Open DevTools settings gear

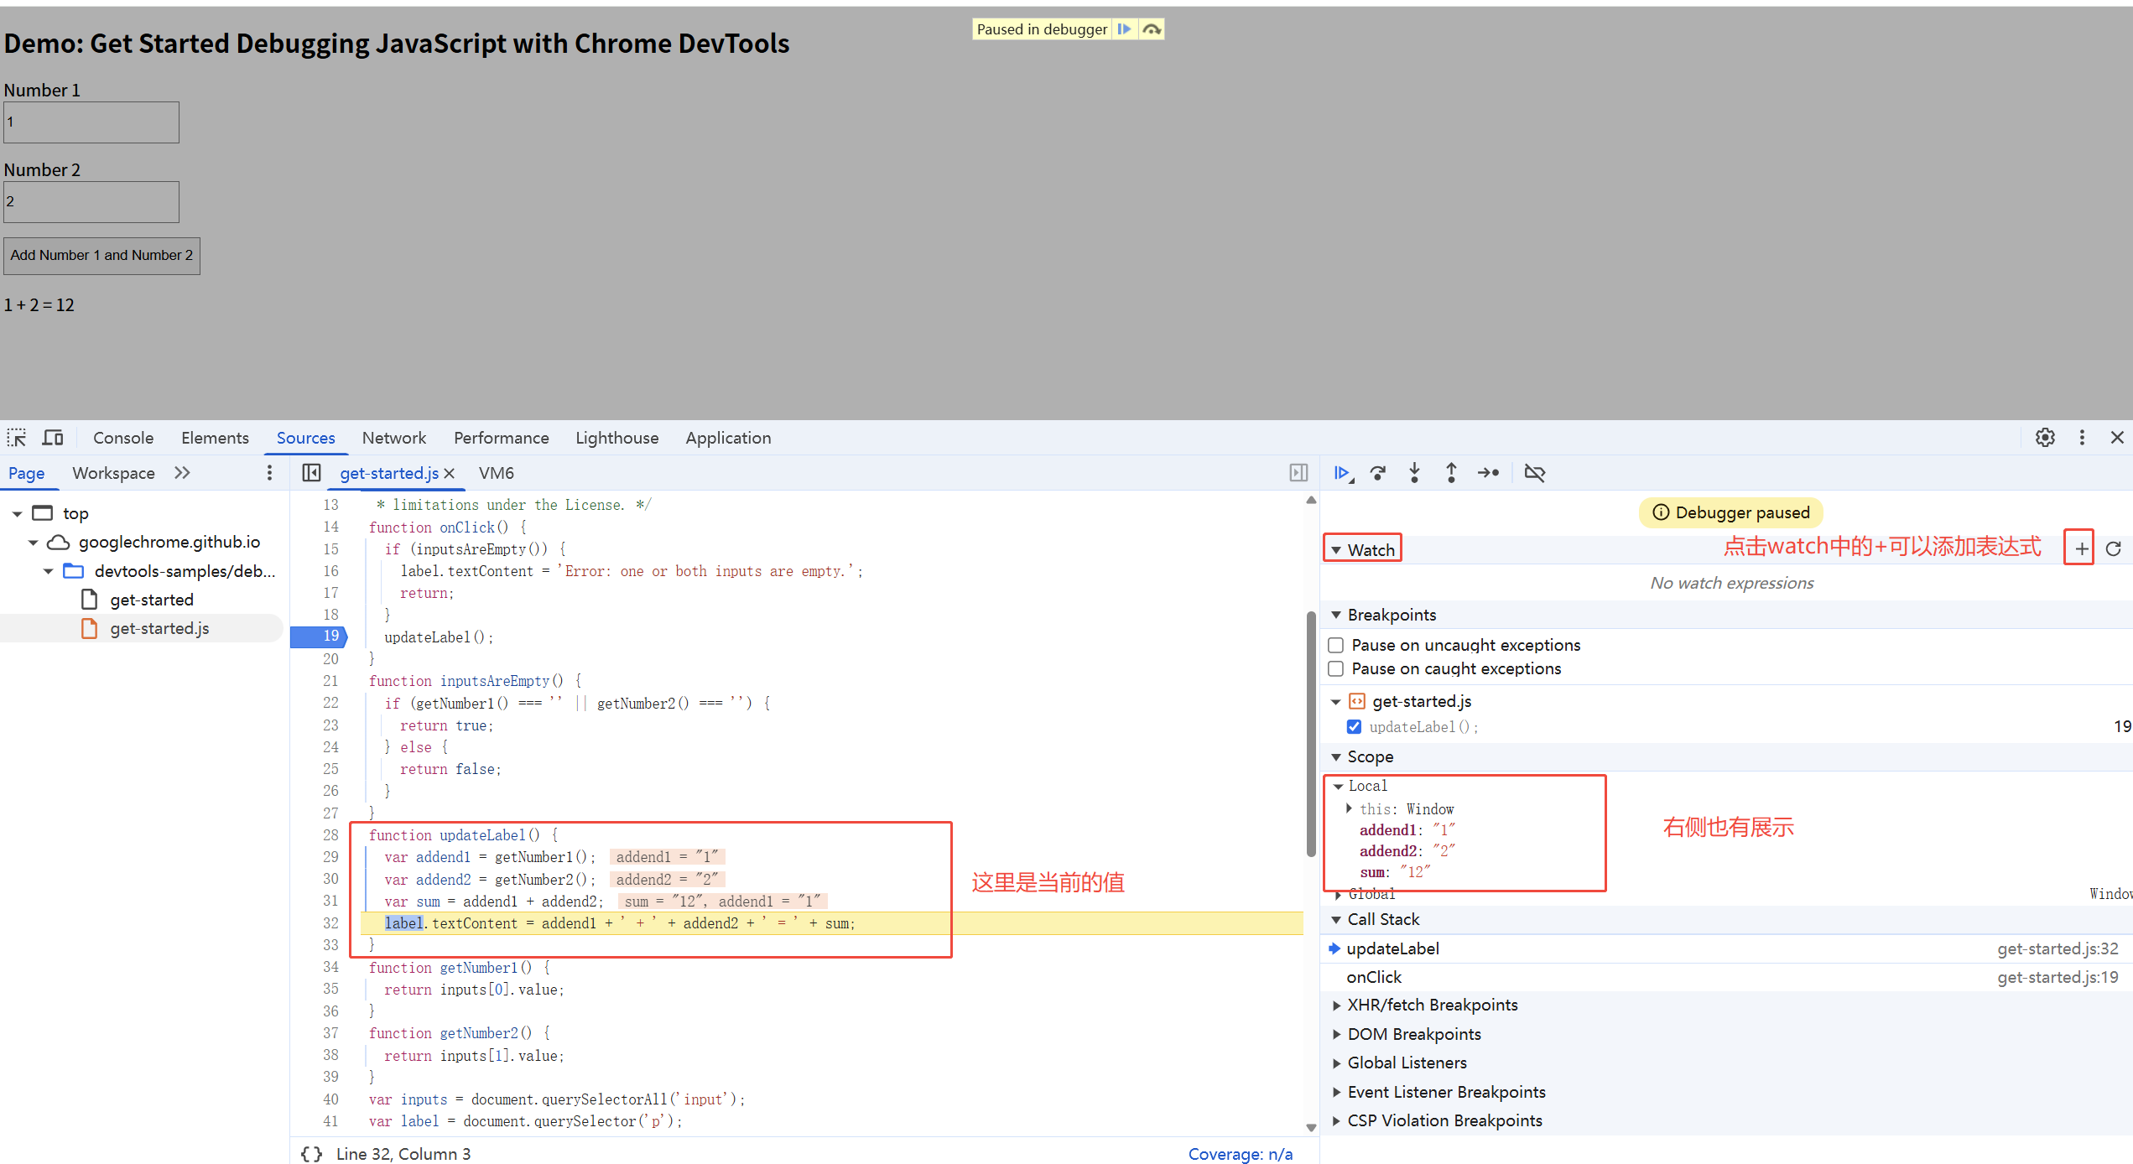(x=2045, y=437)
